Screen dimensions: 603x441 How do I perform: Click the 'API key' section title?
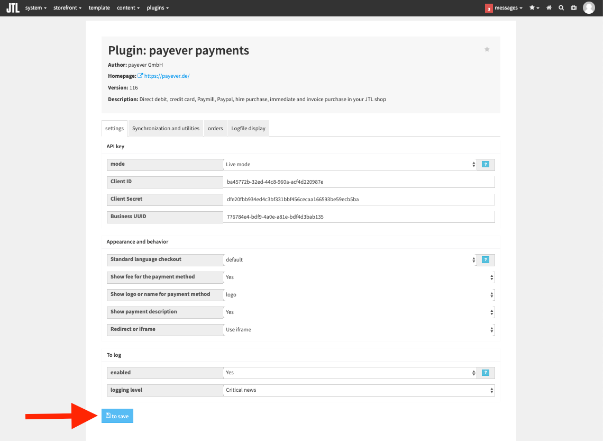pos(115,146)
